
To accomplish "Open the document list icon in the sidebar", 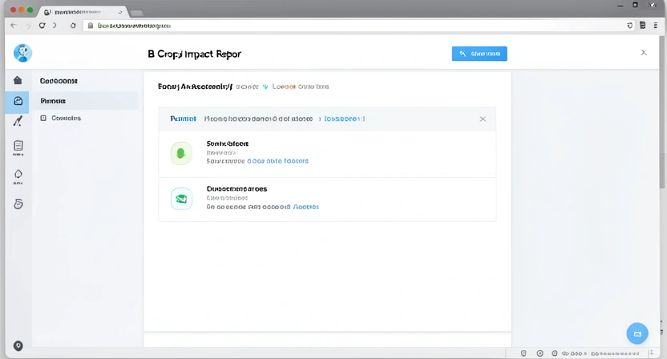I will (x=18, y=146).
